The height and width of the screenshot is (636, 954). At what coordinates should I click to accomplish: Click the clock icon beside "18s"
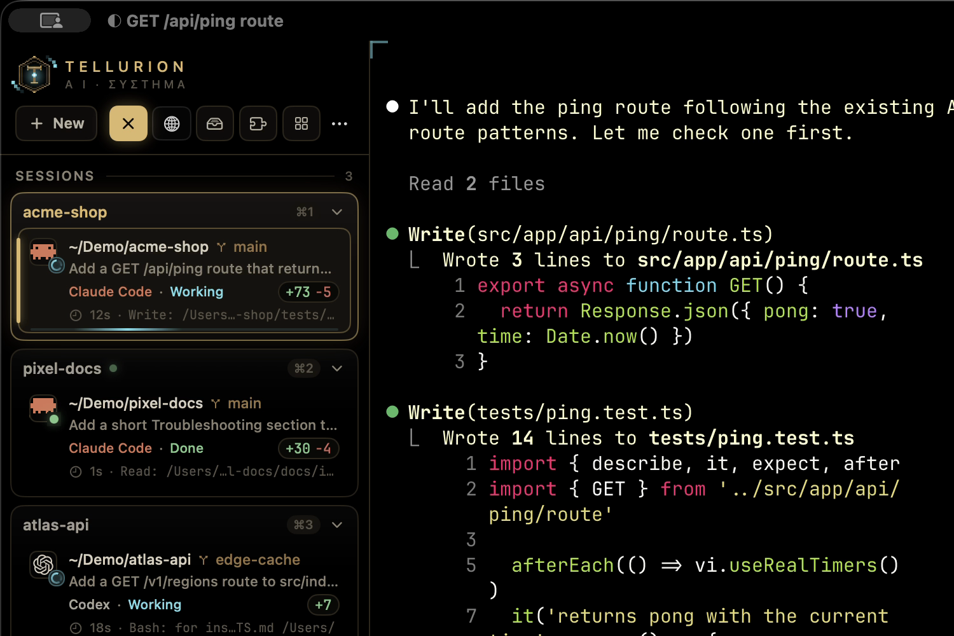pos(76,628)
